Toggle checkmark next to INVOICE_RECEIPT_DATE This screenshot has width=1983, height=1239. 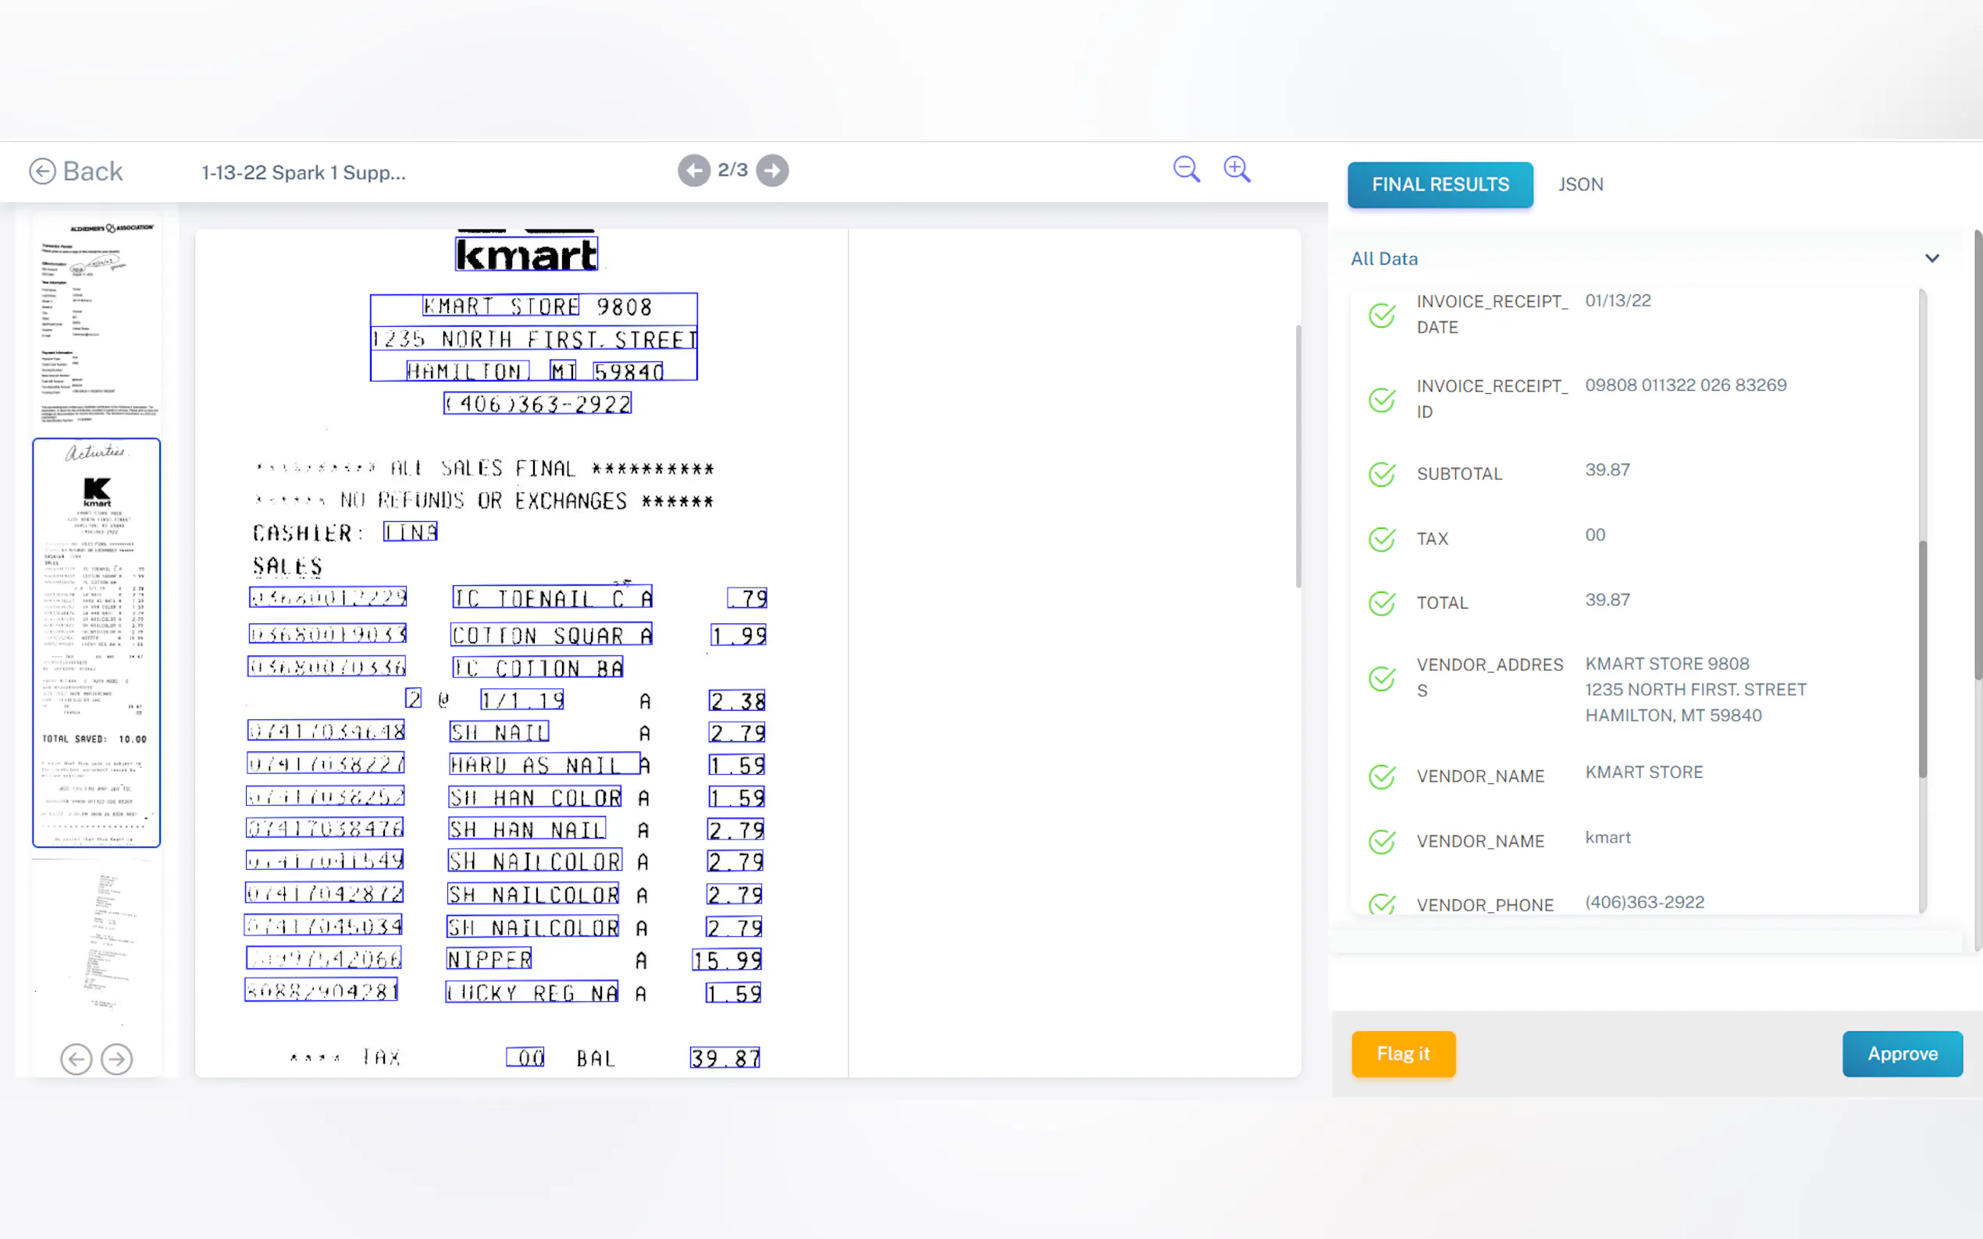(1382, 315)
